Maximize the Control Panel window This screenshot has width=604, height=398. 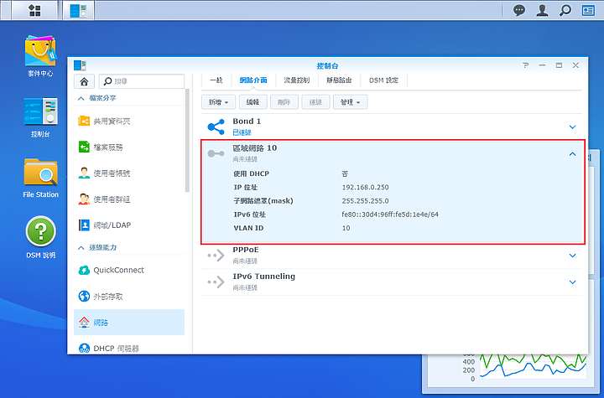559,65
